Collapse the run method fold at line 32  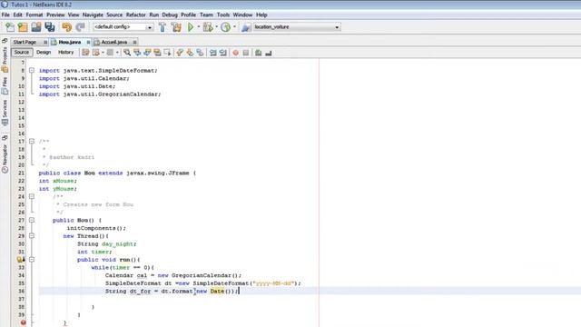32,260
